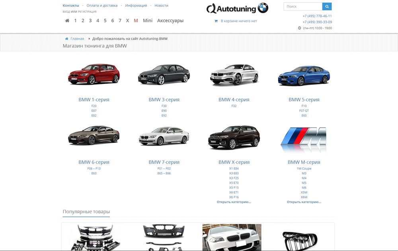Open the BMW 4-серия category title
Viewport: 398px width, 251px height.
234,100
